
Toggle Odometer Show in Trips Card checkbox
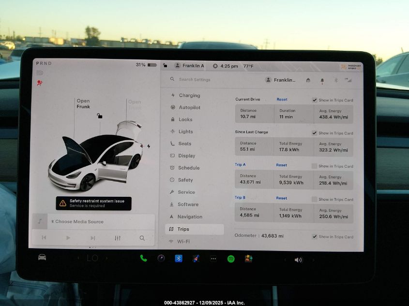[x=315, y=236]
